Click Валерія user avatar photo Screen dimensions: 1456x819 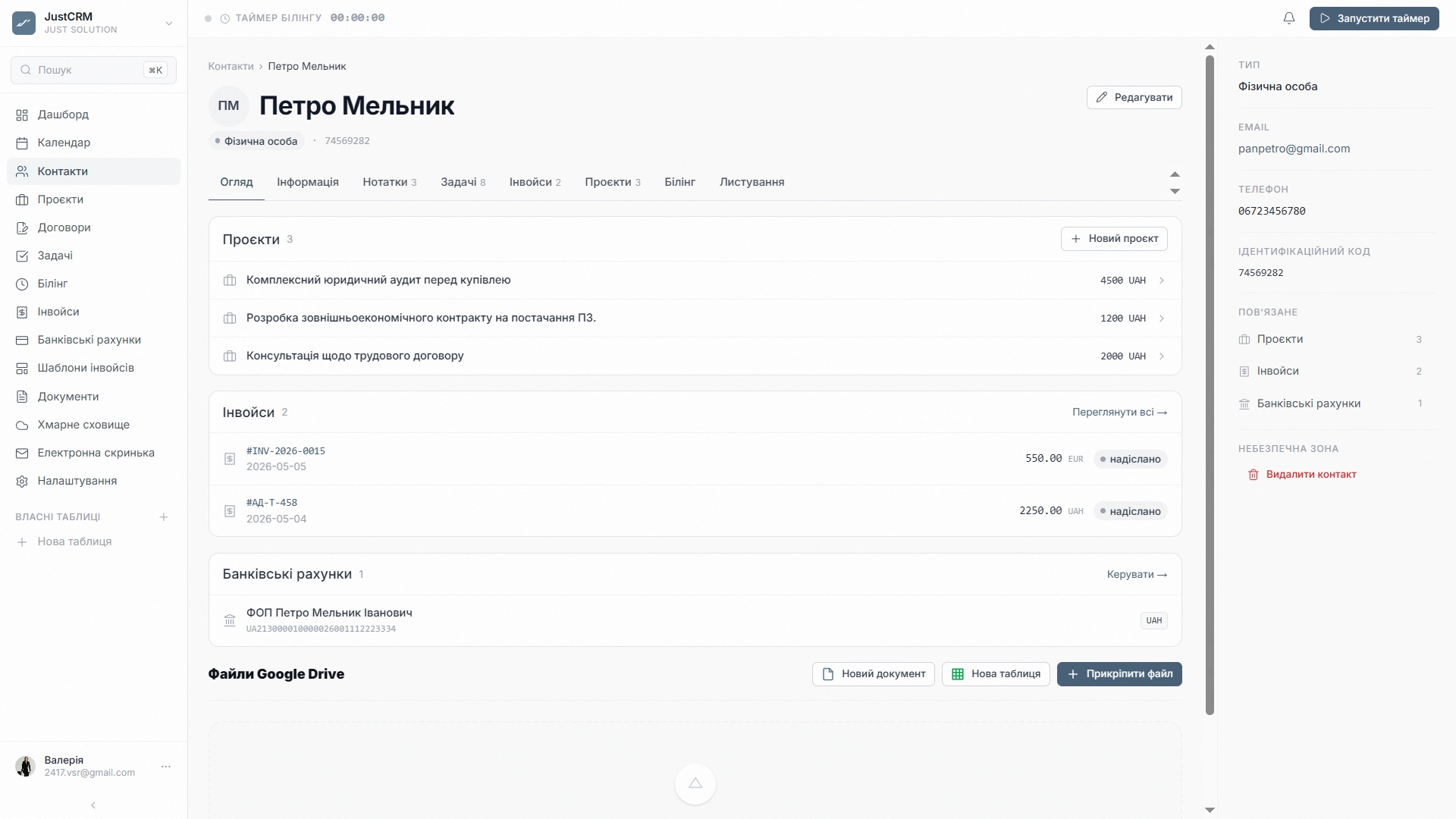(x=26, y=766)
